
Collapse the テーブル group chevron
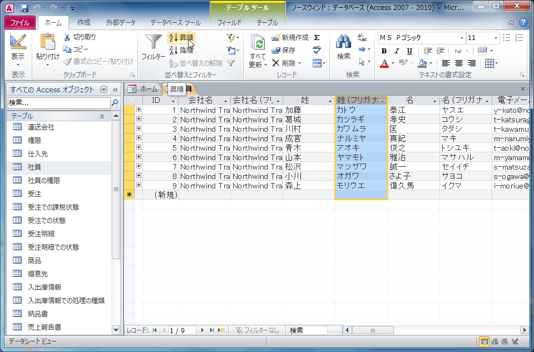tap(102, 116)
